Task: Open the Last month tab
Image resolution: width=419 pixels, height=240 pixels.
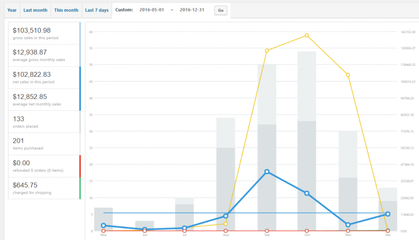Action: (x=35, y=10)
